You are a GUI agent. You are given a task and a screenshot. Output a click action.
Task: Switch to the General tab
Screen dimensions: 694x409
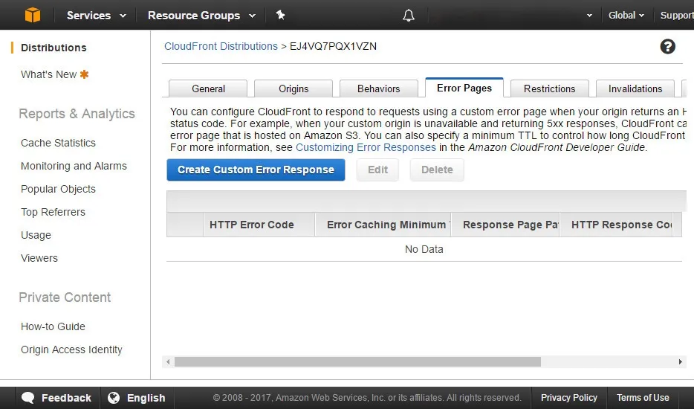(x=208, y=88)
